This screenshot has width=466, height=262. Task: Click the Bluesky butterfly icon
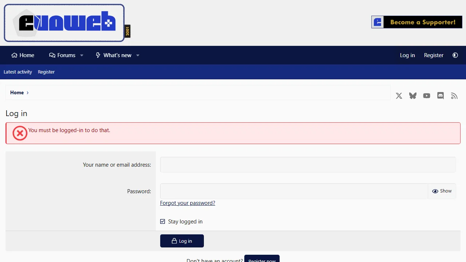click(x=412, y=96)
